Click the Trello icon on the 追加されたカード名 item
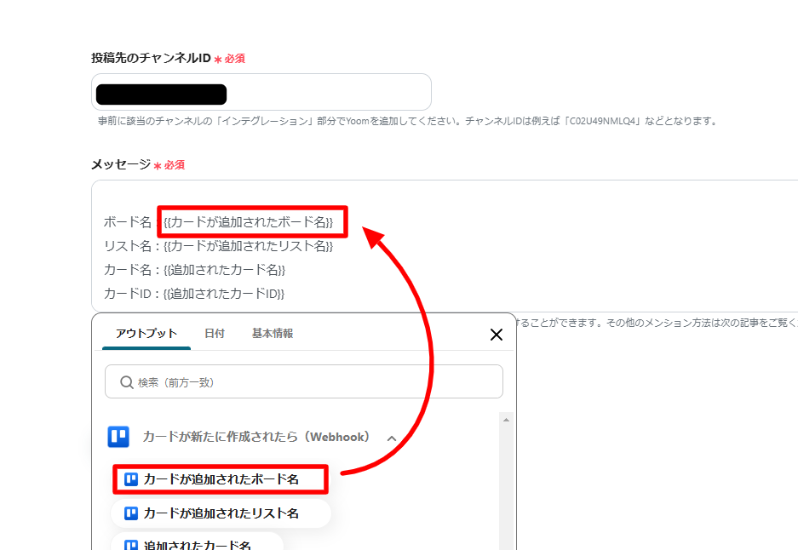Image resolution: width=798 pixels, height=550 pixels. 131,545
